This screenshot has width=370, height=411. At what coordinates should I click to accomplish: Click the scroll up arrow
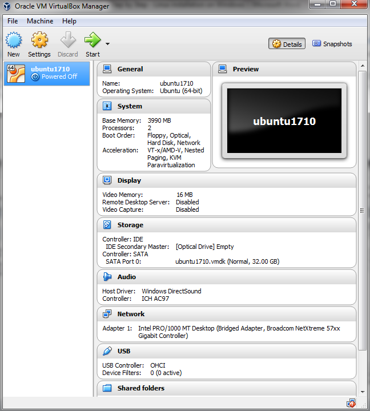pos(363,66)
